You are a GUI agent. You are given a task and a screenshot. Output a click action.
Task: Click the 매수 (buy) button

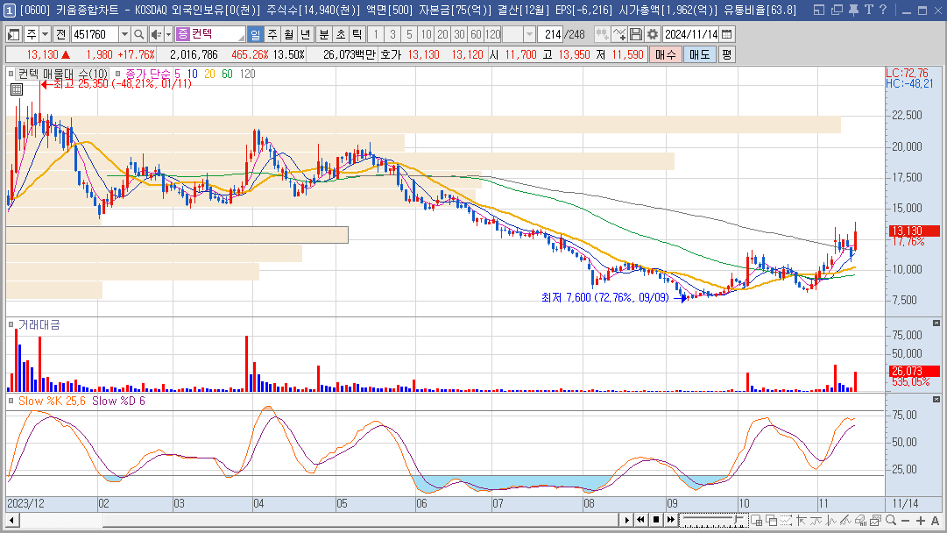point(666,54)
